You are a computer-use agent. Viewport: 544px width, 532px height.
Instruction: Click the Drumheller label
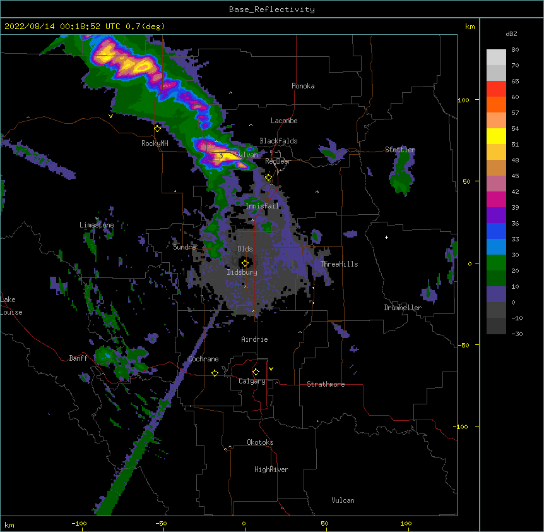click(403, 308)
